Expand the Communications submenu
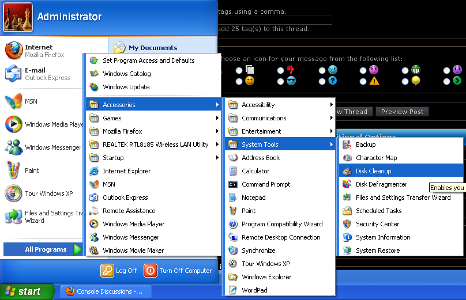 coord(280,118)
